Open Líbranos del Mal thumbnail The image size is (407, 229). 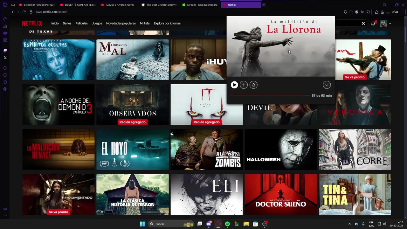click(x=133, y=60)
